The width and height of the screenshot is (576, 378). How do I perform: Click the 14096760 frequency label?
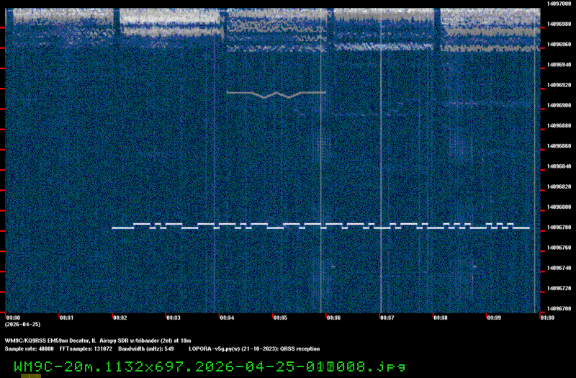[559, 248]
